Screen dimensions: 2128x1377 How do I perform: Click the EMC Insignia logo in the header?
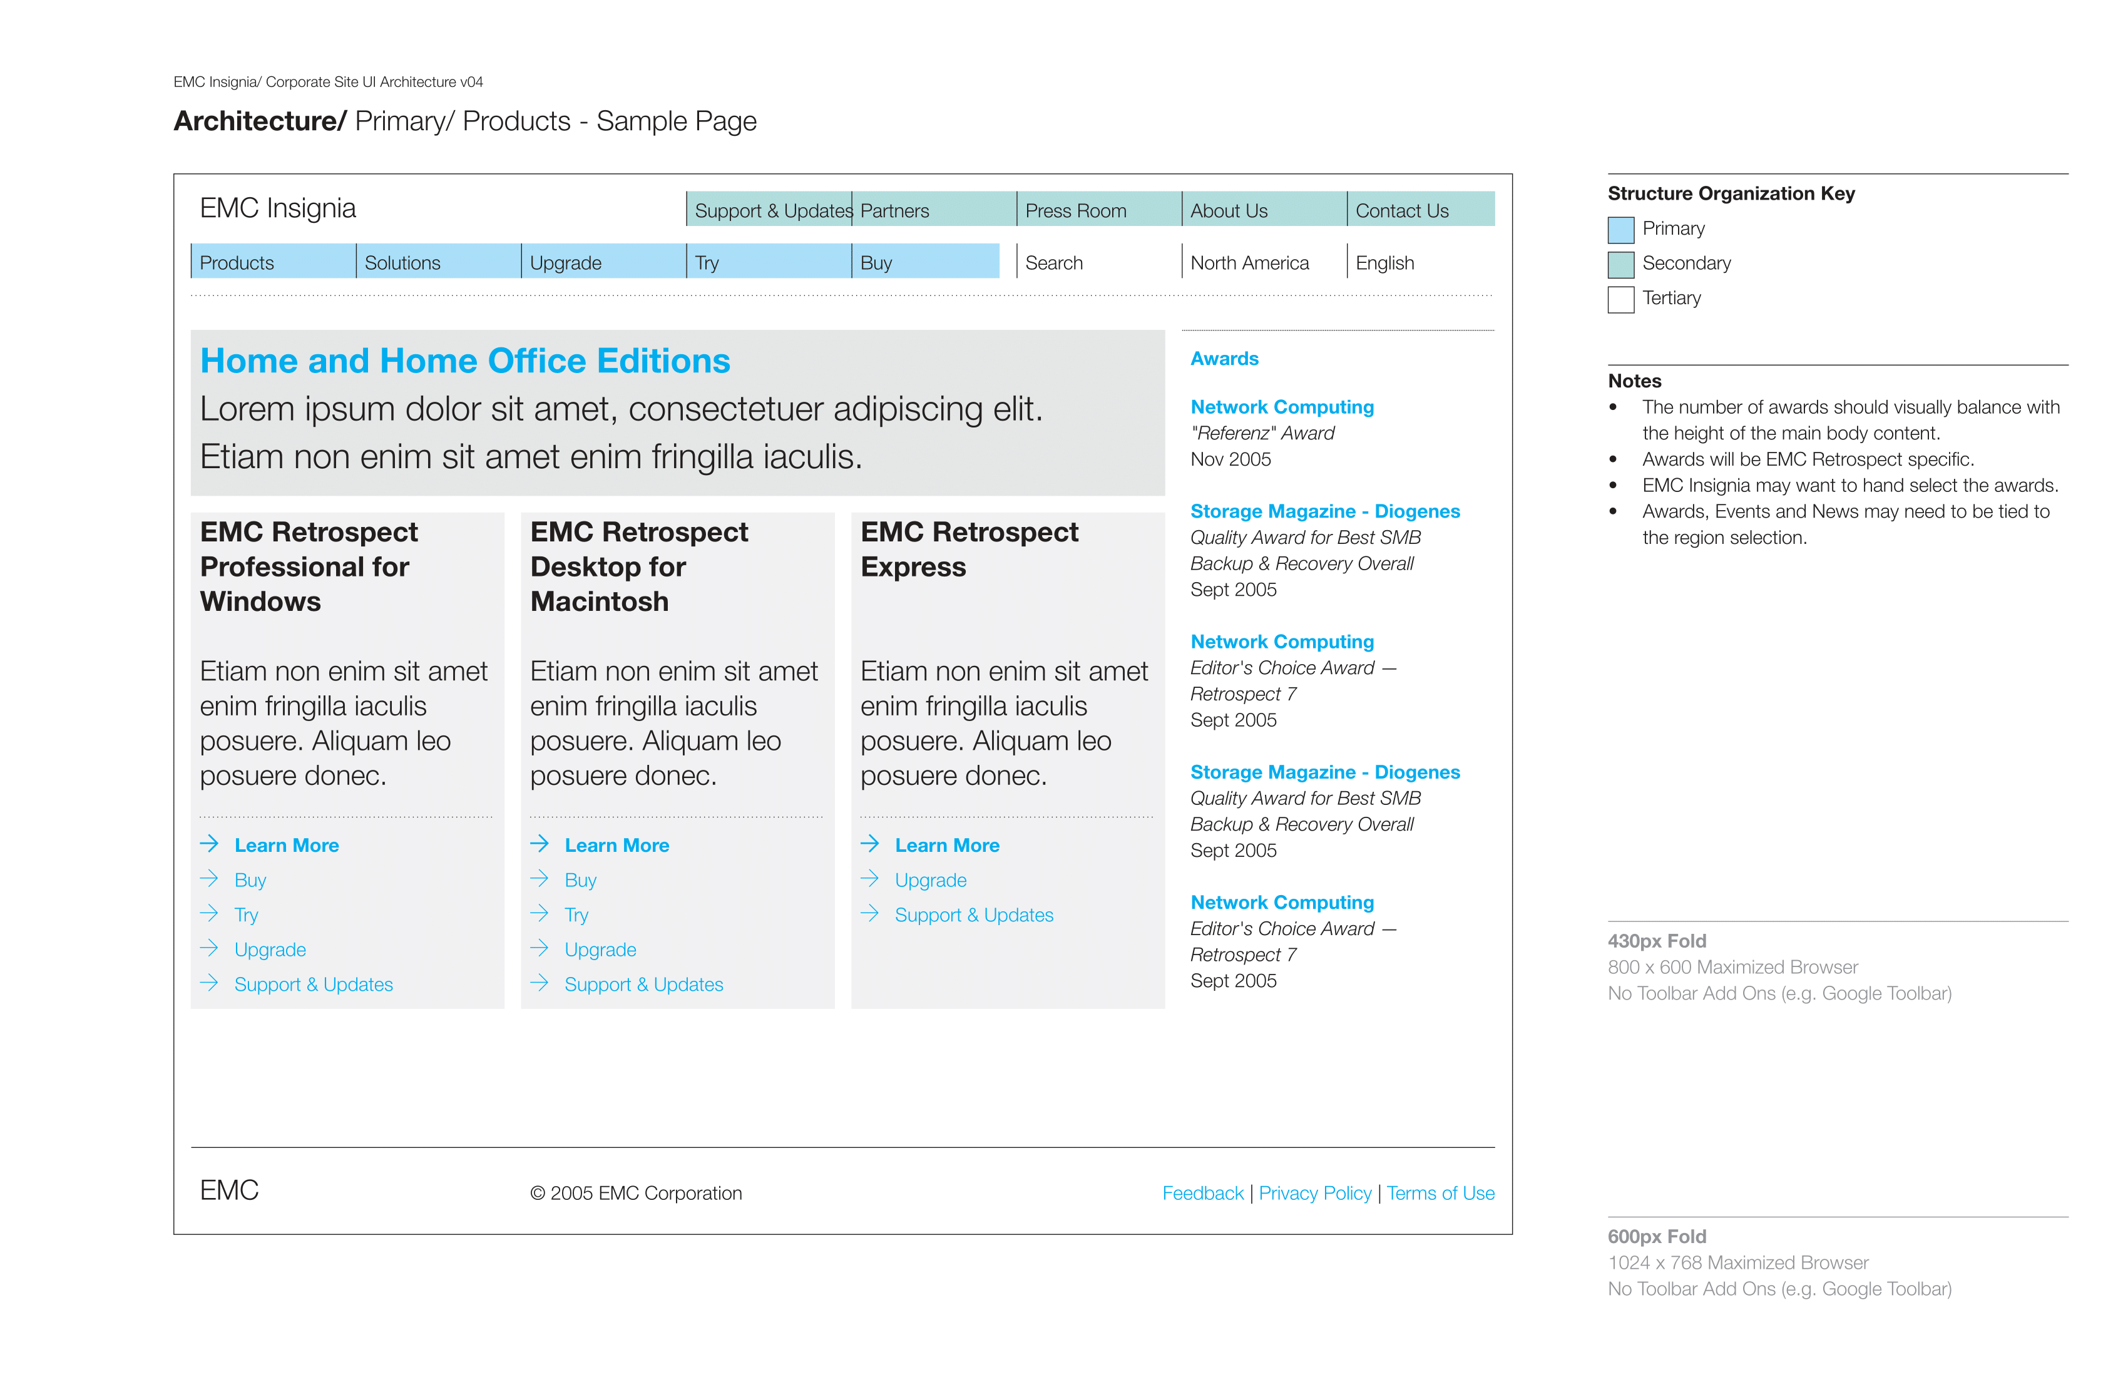pyautogui.click(x=277, y=208)
